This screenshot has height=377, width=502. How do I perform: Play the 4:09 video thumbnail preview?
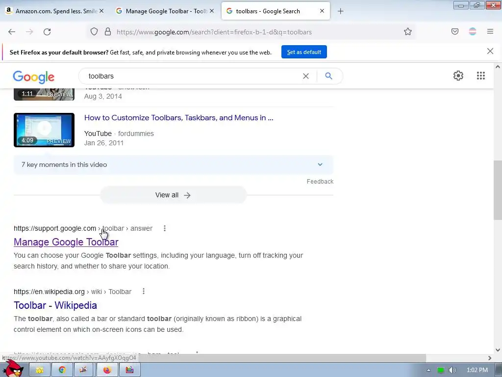(44, 130)
